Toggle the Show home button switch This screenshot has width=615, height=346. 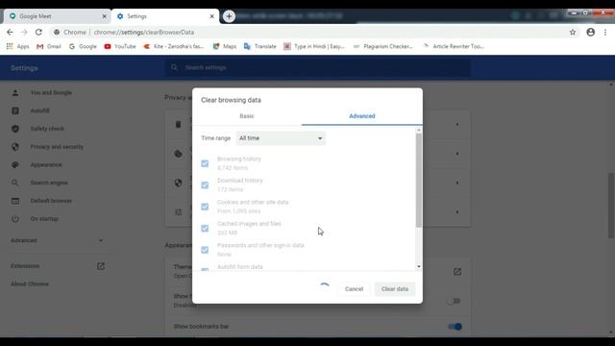[454, 301]
